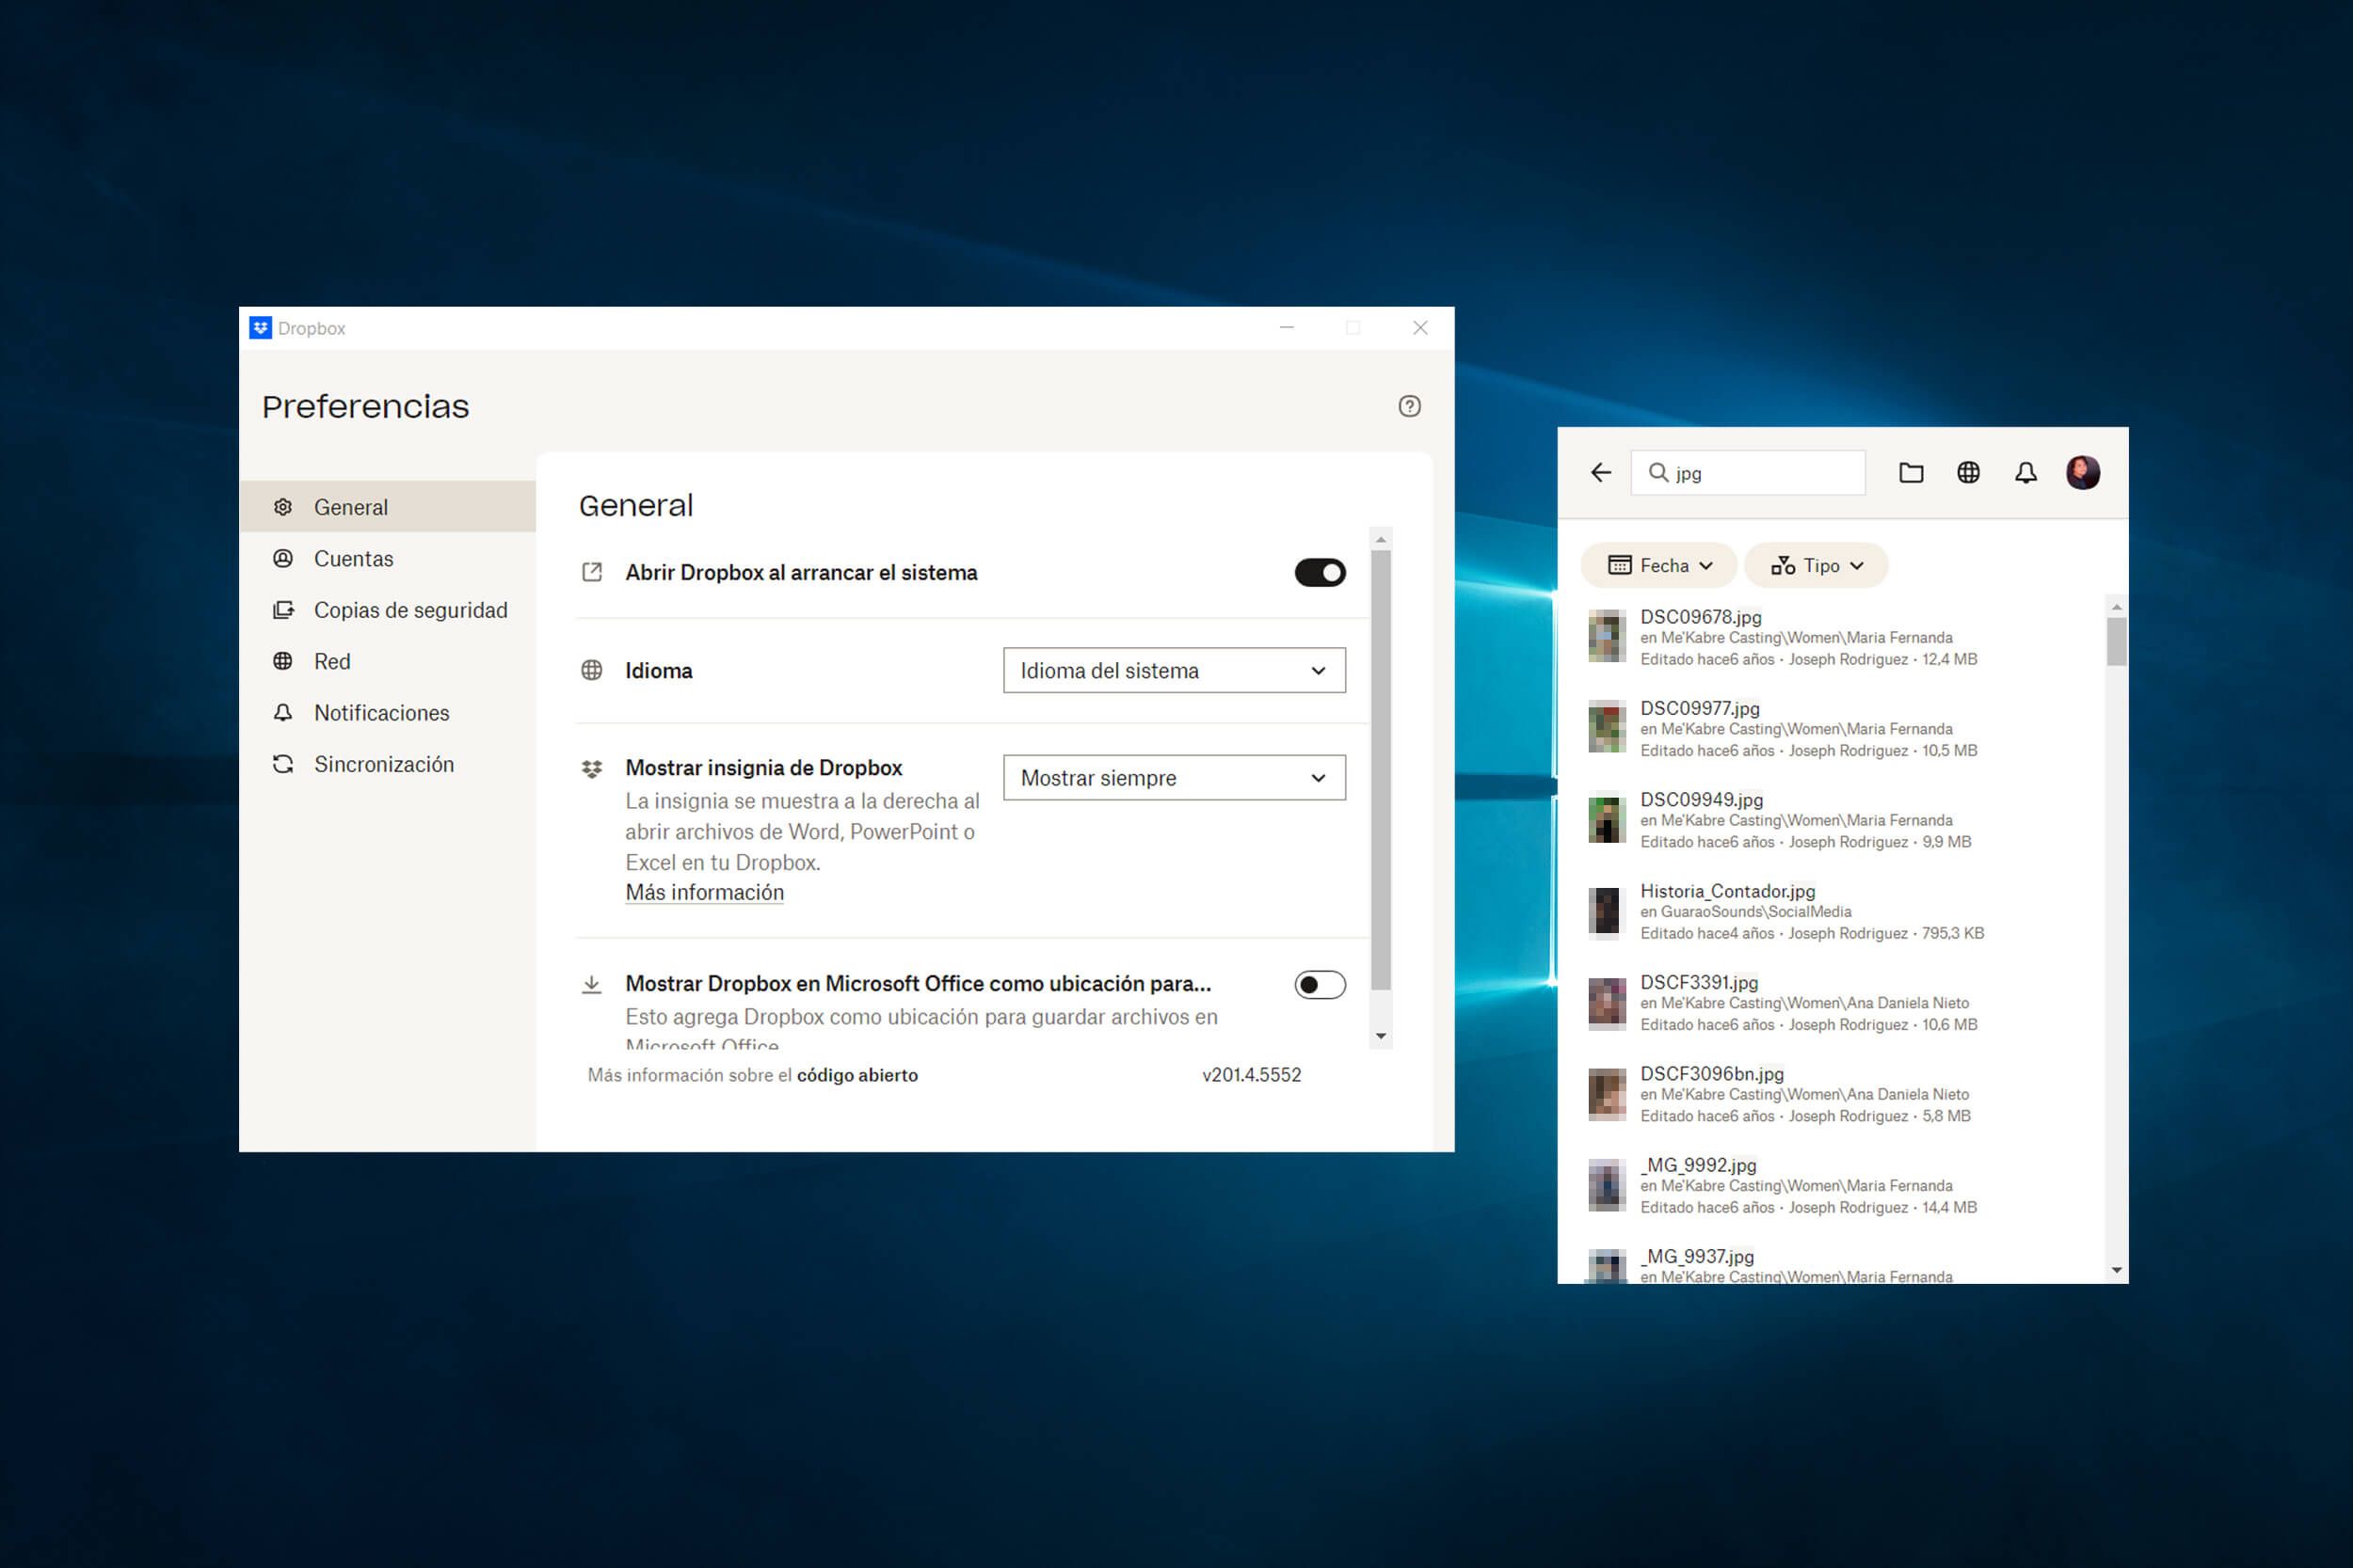Select the _MG_9937.jpg file name

1698,1256
